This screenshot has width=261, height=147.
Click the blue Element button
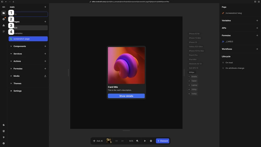pyautogui.click(x=162, y=141)
